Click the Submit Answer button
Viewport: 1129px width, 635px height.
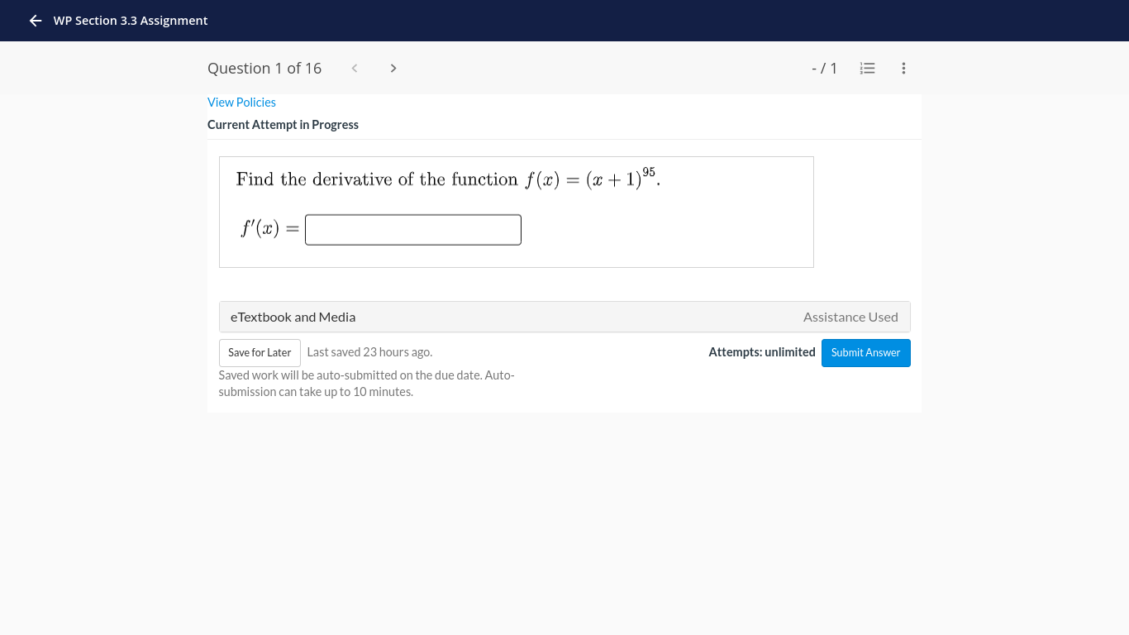(865, 352)
